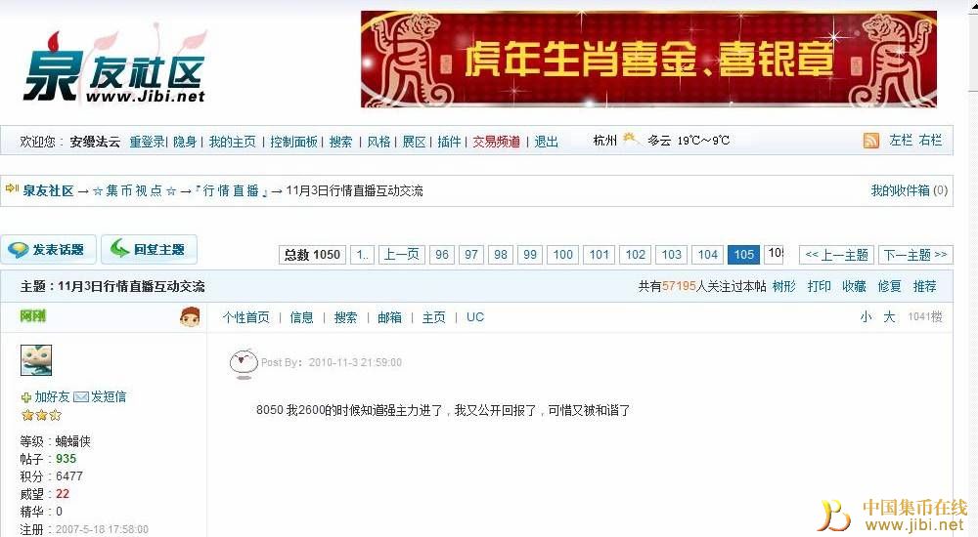Open the 风格 style dropdown menu
Screen dimensions: 978x537
pos(378,142)
